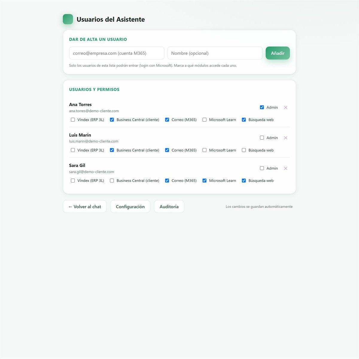Check Microsoft Learn for Ana Torres
Screen dimensions: 359x359
204,120
